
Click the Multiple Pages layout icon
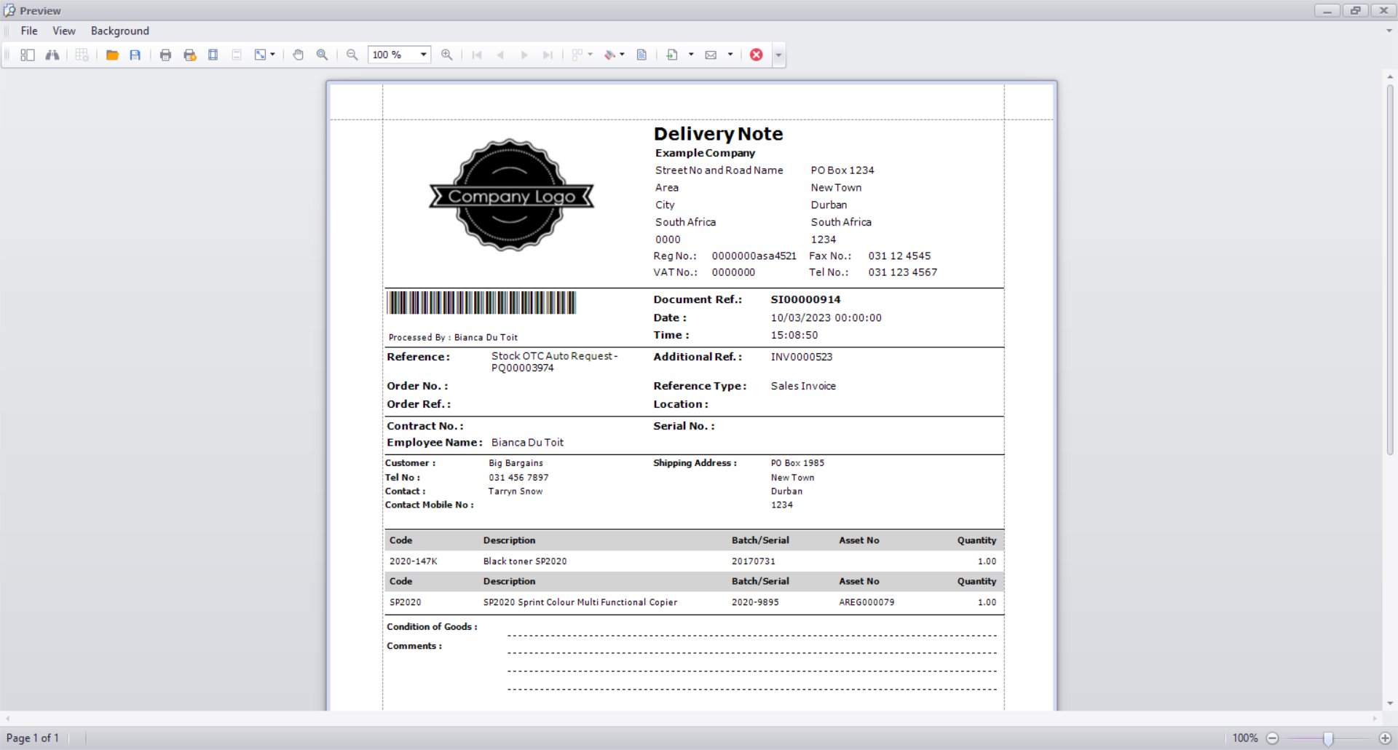pyautogui.click(x=577, y=55)
